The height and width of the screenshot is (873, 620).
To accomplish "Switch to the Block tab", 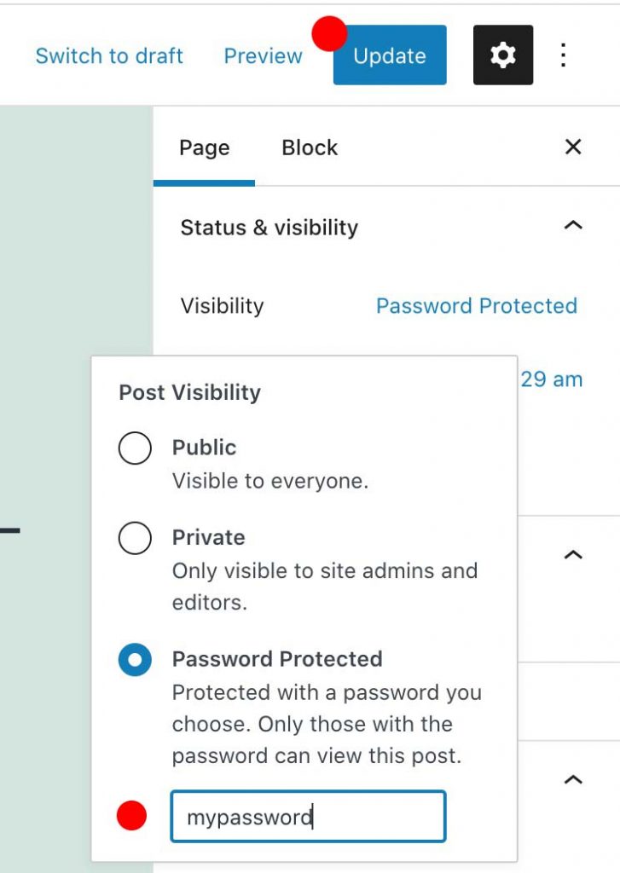I will tap(310, 147).
